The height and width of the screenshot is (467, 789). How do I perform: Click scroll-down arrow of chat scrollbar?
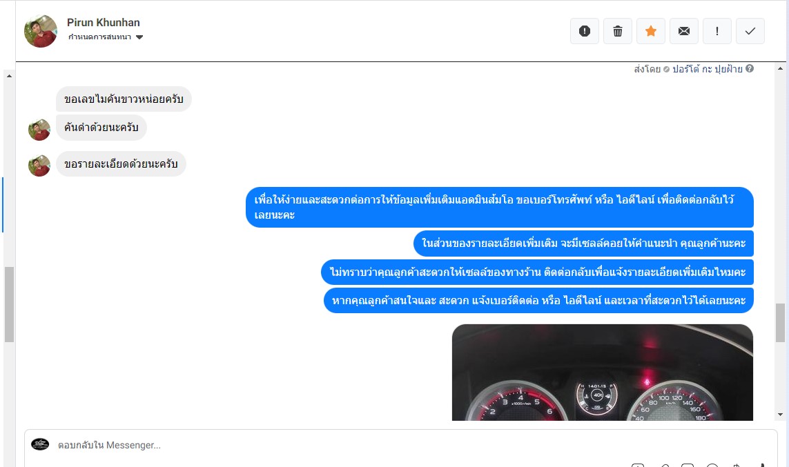click(x=781, y=415)
